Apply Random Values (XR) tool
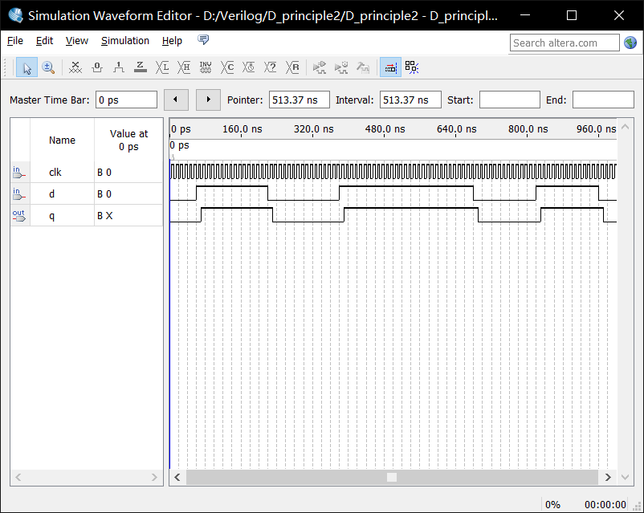The image size is (644, 513). [x=292, y=67]
